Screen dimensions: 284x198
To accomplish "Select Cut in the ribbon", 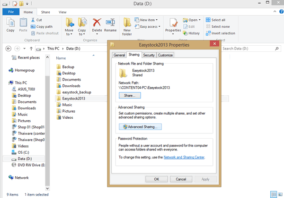I will (x=36, y=20).
